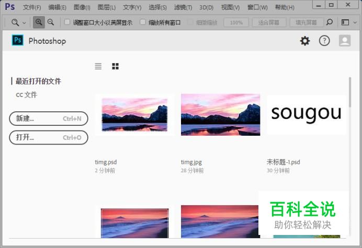Image resolution: width=362 pixels, height=248 pixels.
Task: Click the 适合屏幕 button
Action: click(269, 22)
